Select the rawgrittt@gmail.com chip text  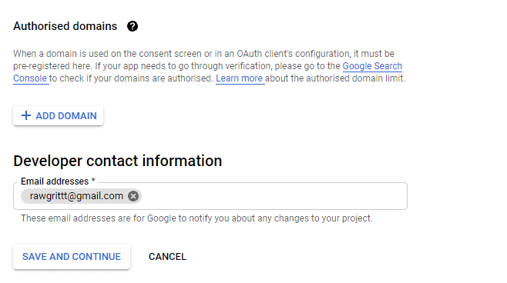(76, 196)
